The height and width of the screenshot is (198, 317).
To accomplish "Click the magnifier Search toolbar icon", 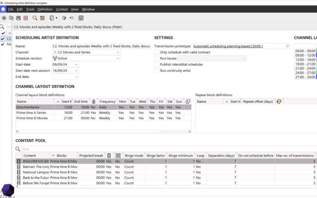I will [x=35, y=18].
